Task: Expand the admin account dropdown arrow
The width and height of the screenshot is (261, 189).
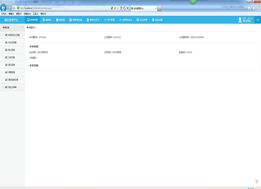Action: [x=258, y=20]
